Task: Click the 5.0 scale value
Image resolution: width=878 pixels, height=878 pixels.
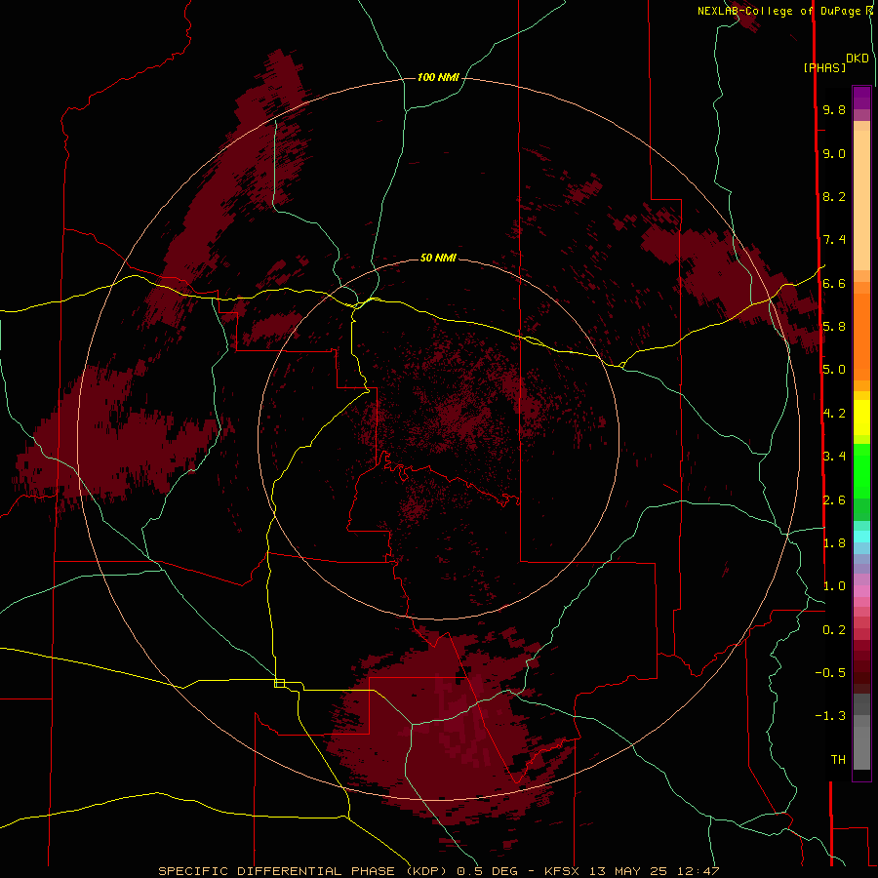Action: click(x=834, y=370)
